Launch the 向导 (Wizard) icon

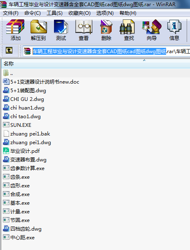pyautogui.click(x=152, y=30)
